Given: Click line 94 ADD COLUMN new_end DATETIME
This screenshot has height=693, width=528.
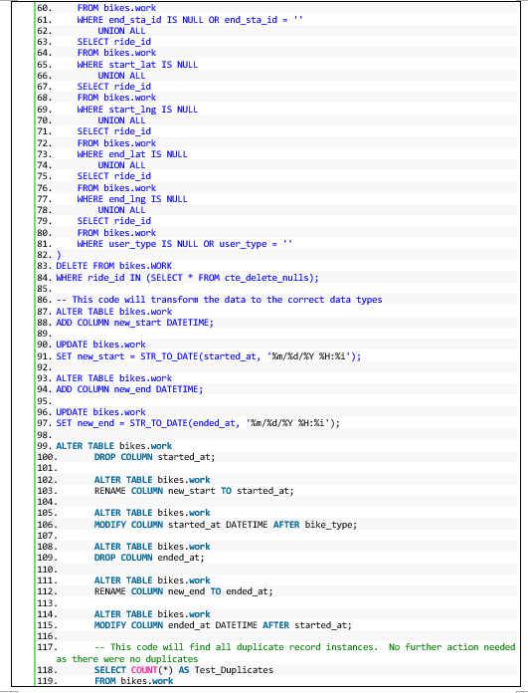Looking at the screenshot, I should [129, 389].
